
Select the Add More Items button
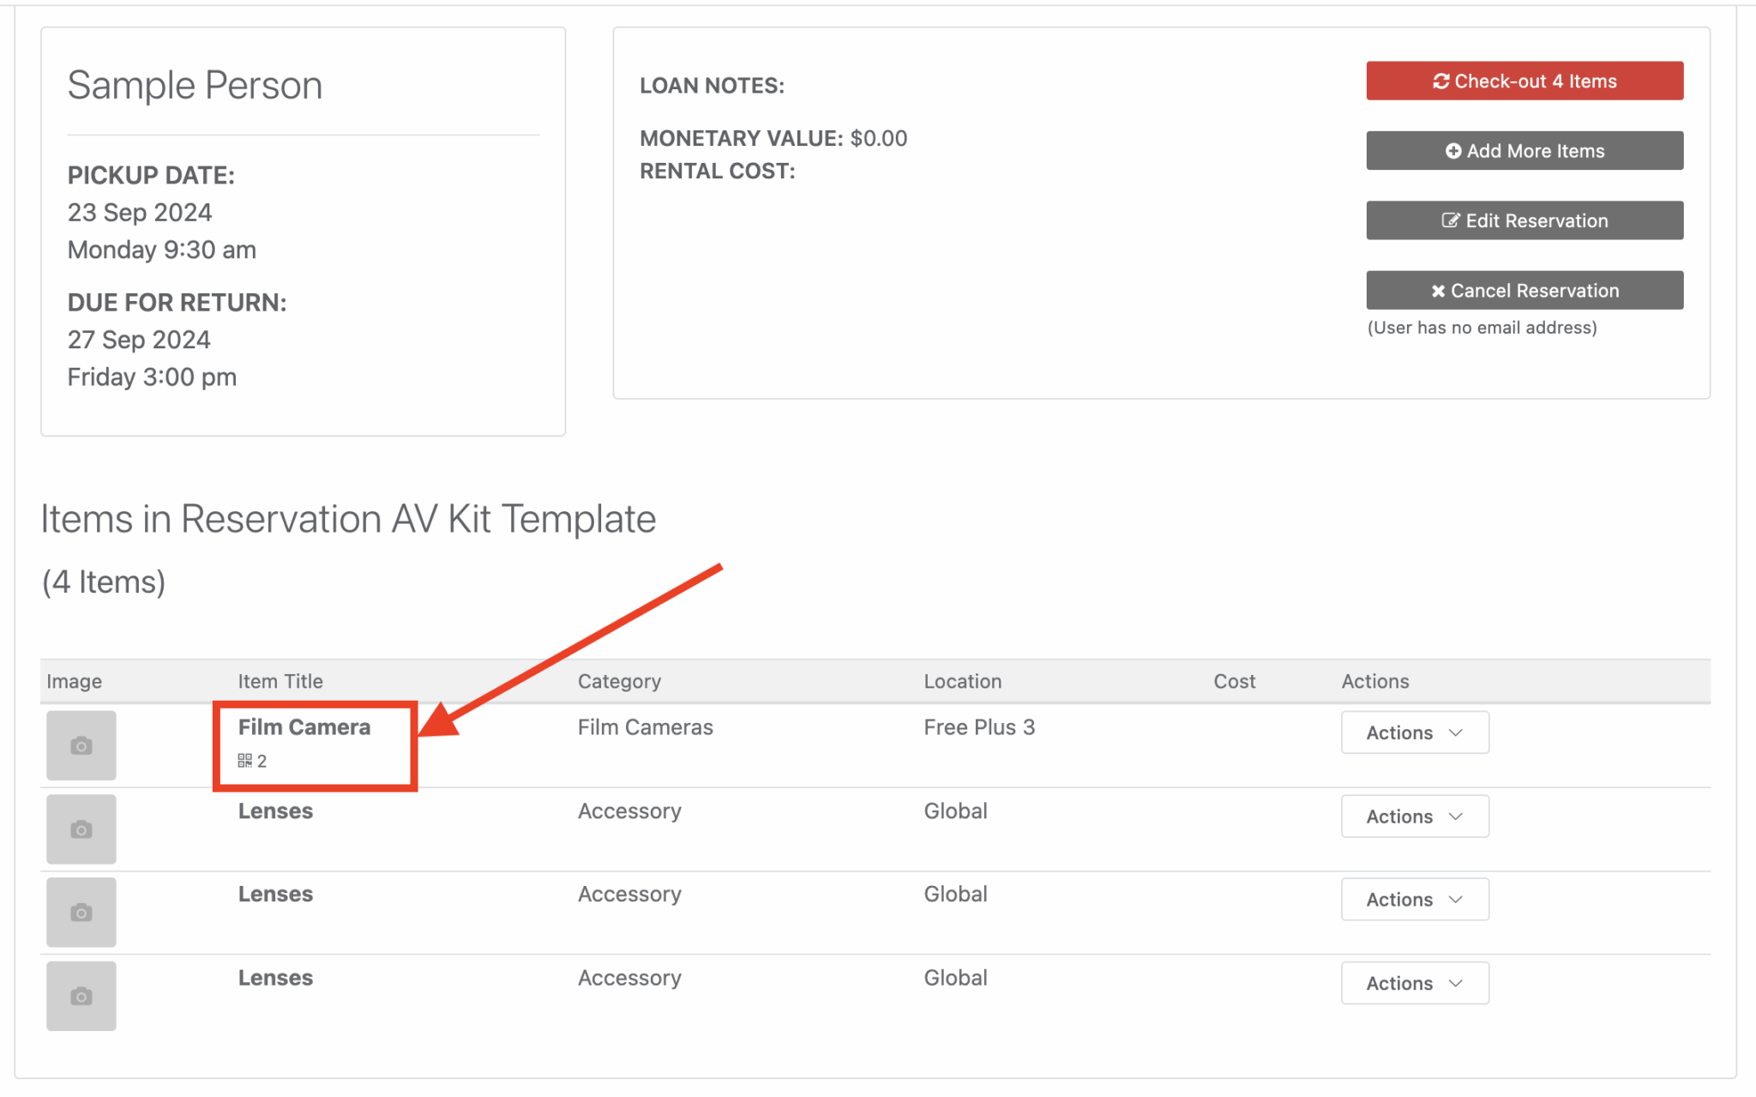[1524, 150]
